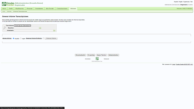Click the Idioma Informe label
The width and height of the screenshot is (194, 109).
pyautogui.click(x=7, y=38)
